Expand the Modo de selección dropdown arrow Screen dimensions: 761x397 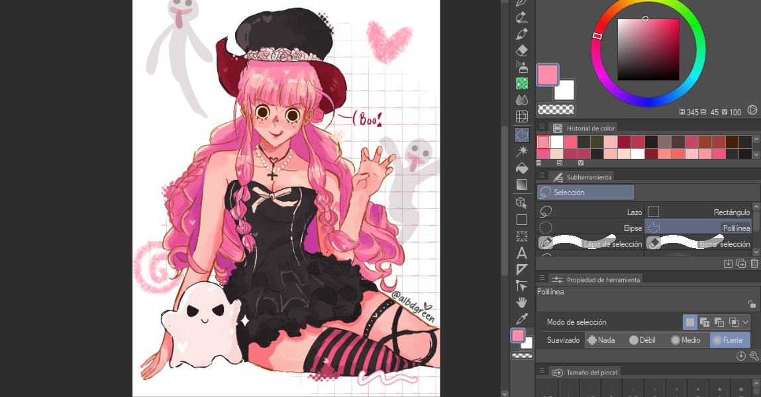point(746,322)
